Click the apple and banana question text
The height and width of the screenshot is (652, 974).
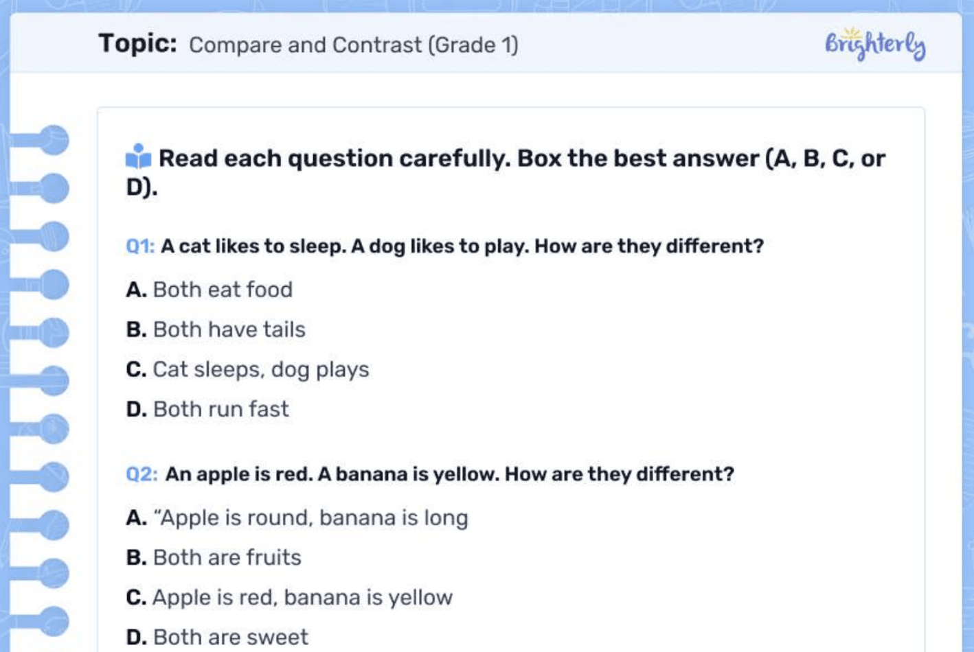click(449, 474)
